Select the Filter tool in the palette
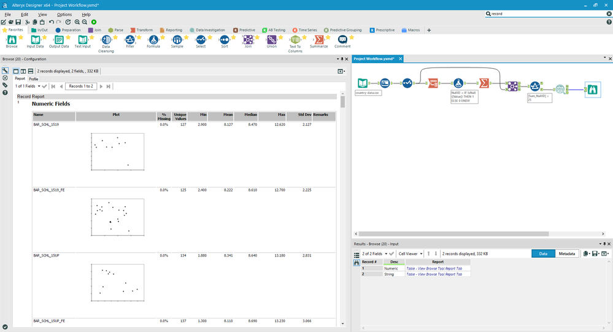The width and height of the screenshot is (613, 332). [x=130, y=42]
